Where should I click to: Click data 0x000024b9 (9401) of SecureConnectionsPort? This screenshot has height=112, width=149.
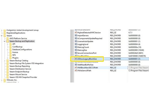click(136, 53)
